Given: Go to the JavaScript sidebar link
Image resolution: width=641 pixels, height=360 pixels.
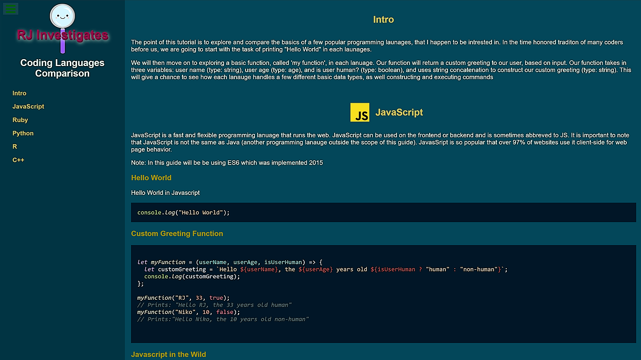Looking at the screenshot, I should click(28, 106).
